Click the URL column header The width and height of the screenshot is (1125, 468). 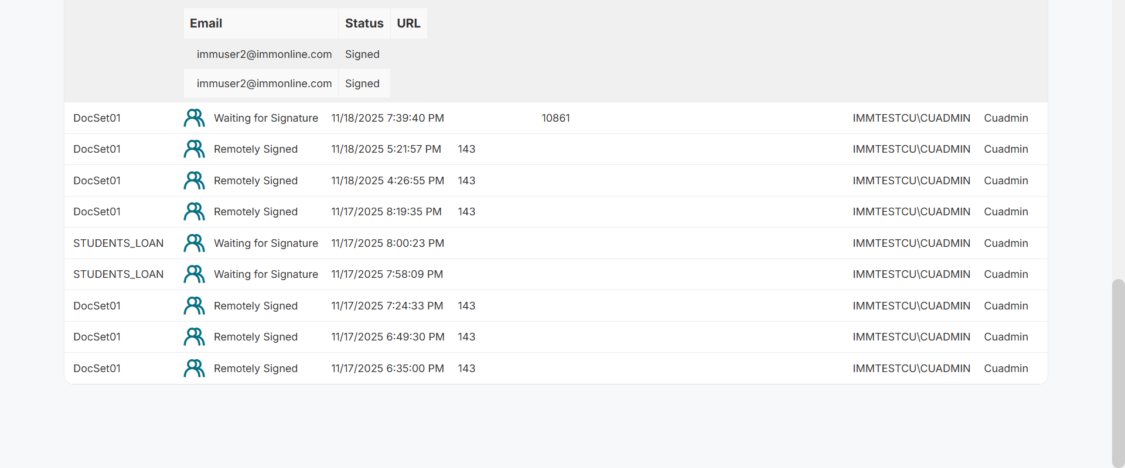(x=408, y=23)
